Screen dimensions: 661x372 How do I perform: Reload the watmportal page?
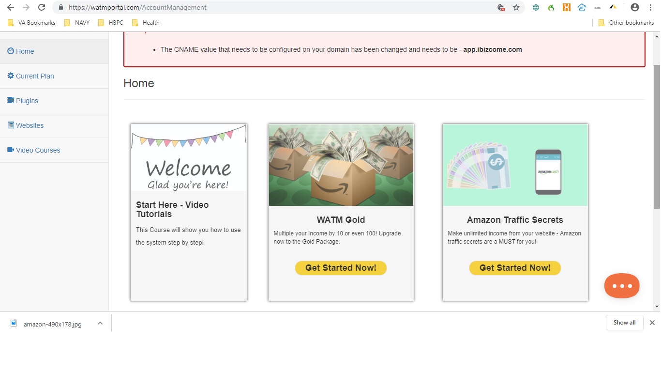click(x=42, y=7)
